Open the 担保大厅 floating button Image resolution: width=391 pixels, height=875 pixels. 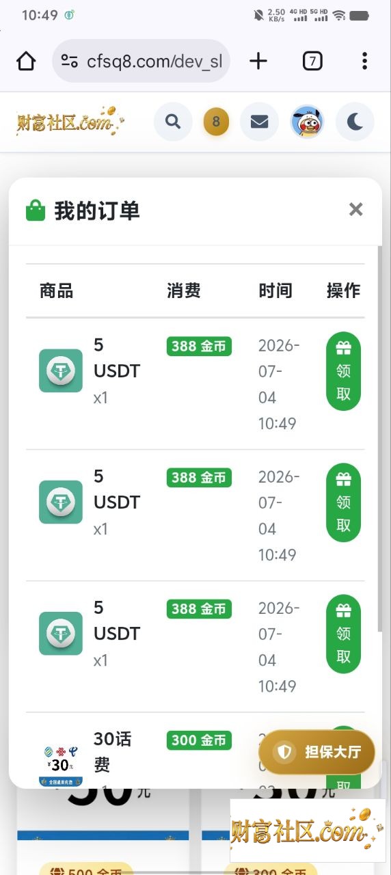(317, 753)
